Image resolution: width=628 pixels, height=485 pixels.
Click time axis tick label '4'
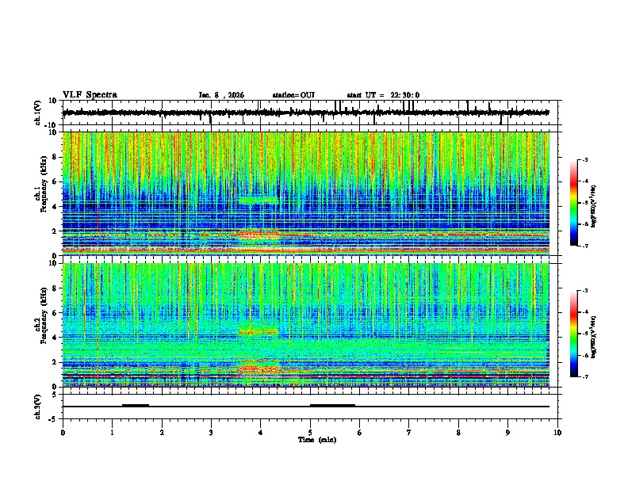(x=261, y=433)
